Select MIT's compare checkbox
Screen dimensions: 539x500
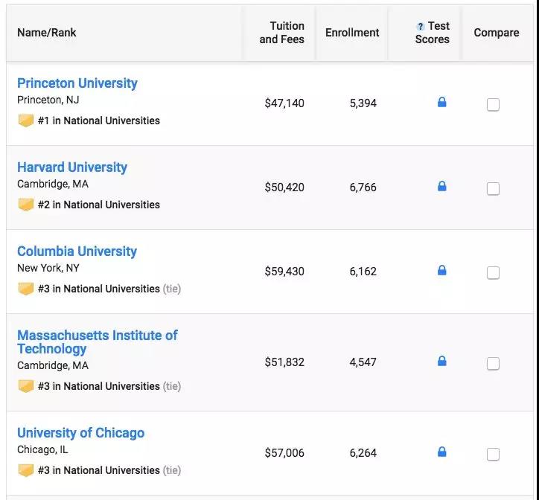[x=493, y=364]
